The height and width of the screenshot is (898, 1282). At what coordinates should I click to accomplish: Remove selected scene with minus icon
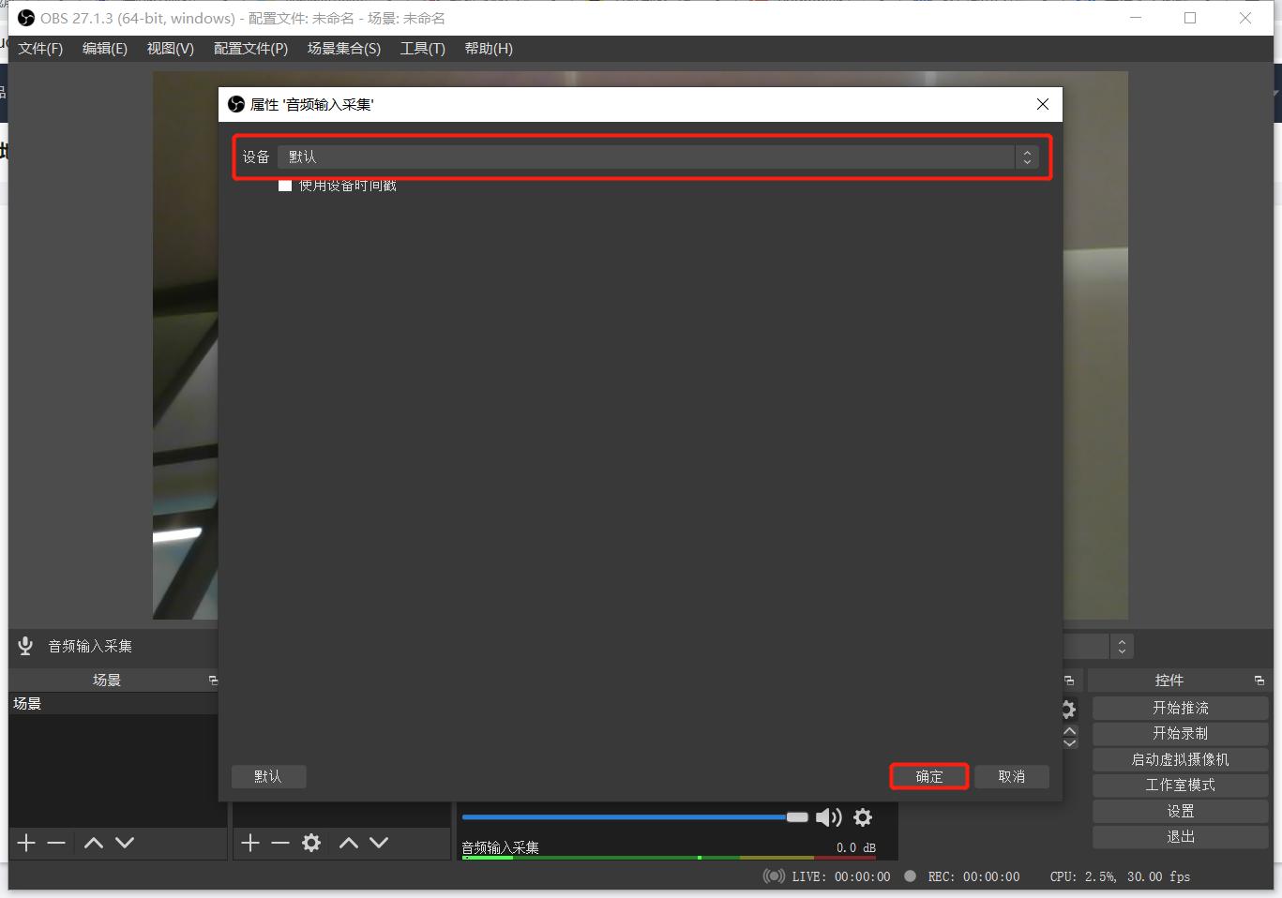tap(56, 843)
